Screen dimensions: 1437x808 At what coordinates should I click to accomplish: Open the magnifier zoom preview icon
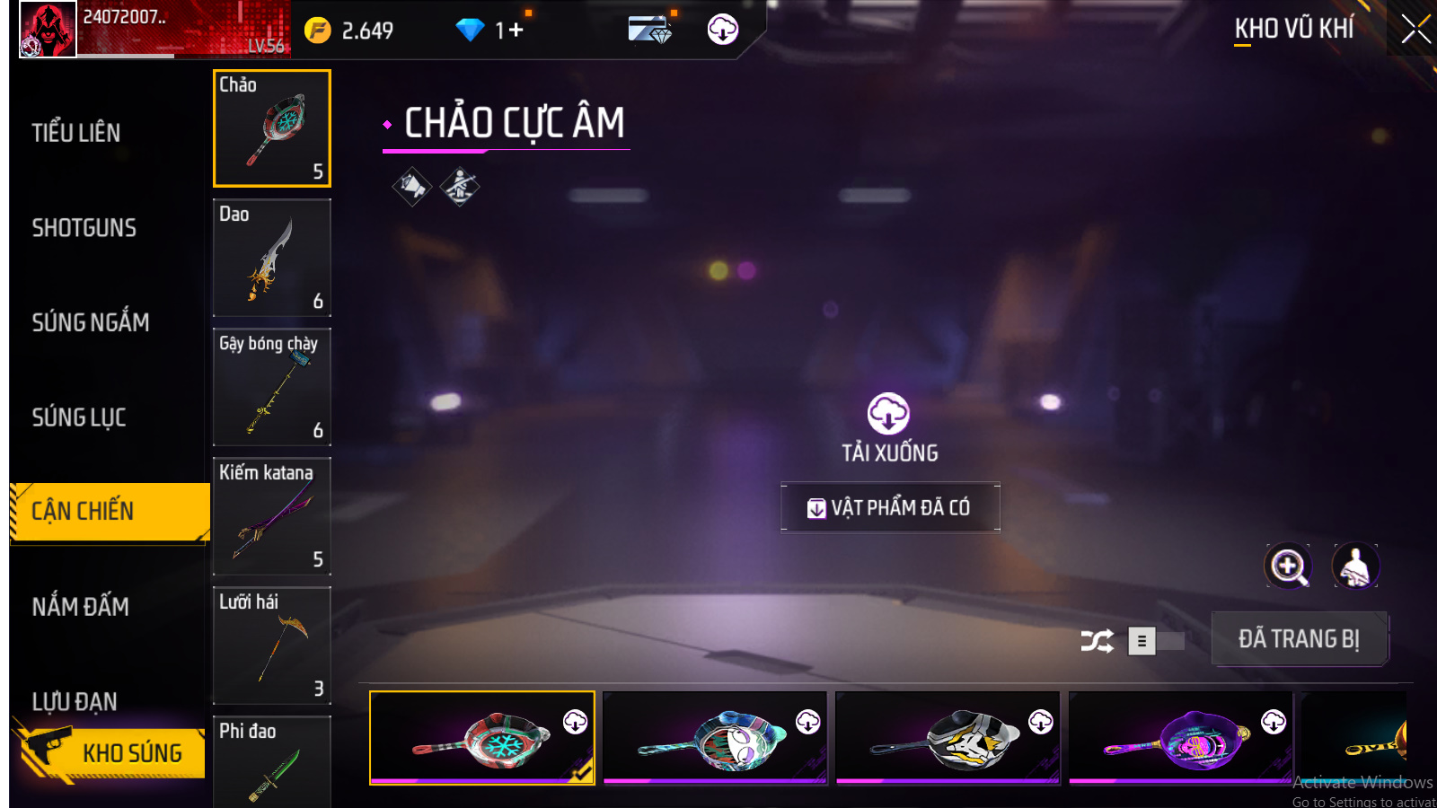point(1288,566)
